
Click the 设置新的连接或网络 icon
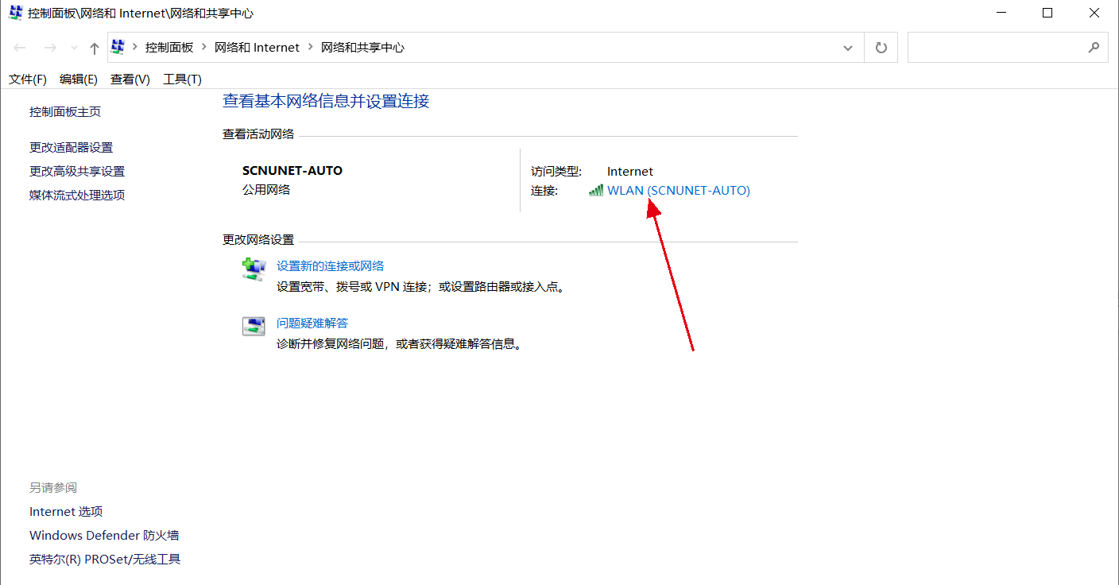coord(254,269)
